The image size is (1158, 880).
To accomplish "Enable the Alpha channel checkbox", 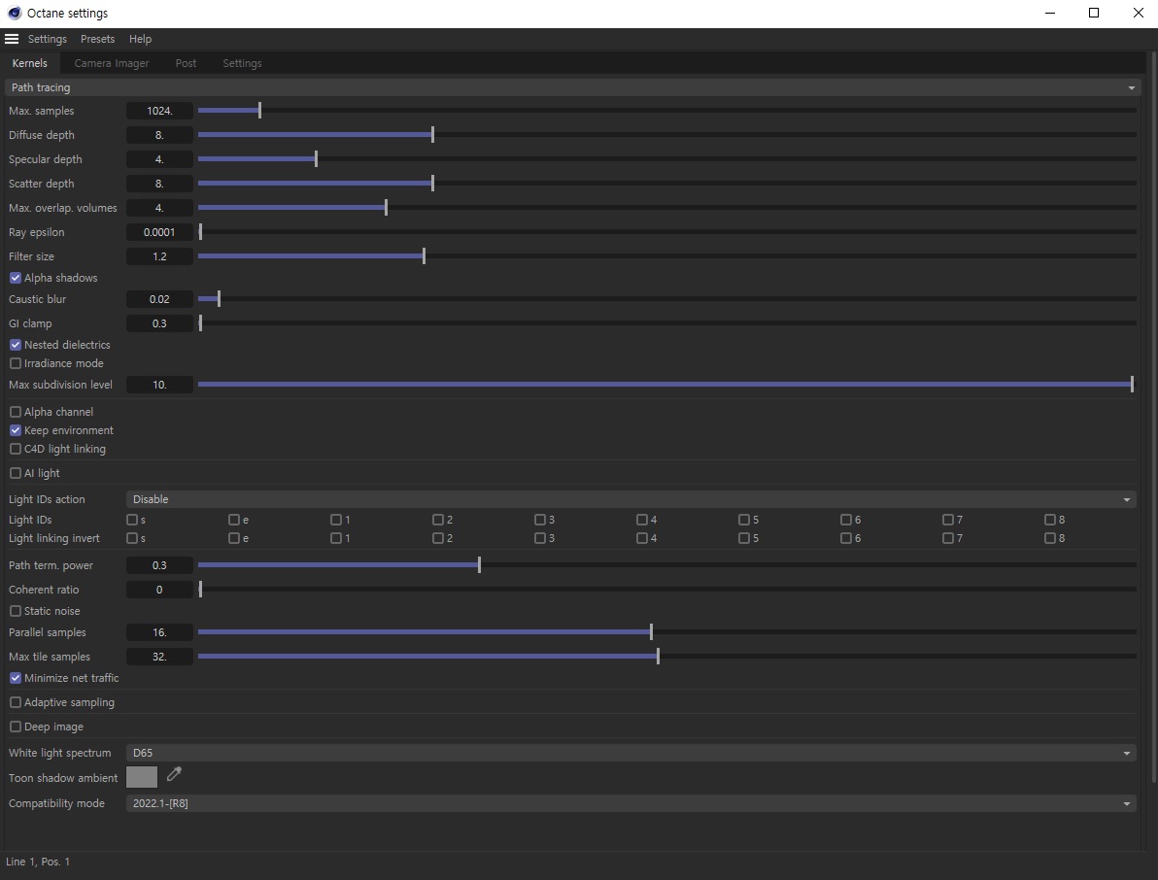I will (16, 412).
